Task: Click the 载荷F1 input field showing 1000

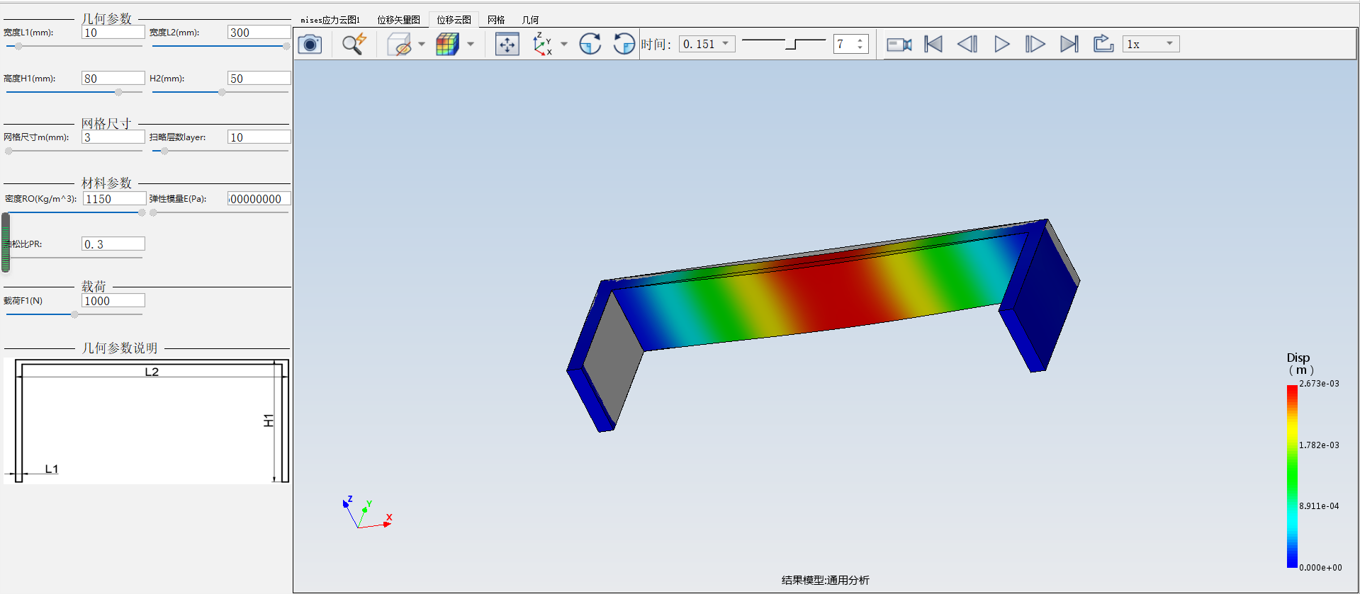Action: (113, 301)
